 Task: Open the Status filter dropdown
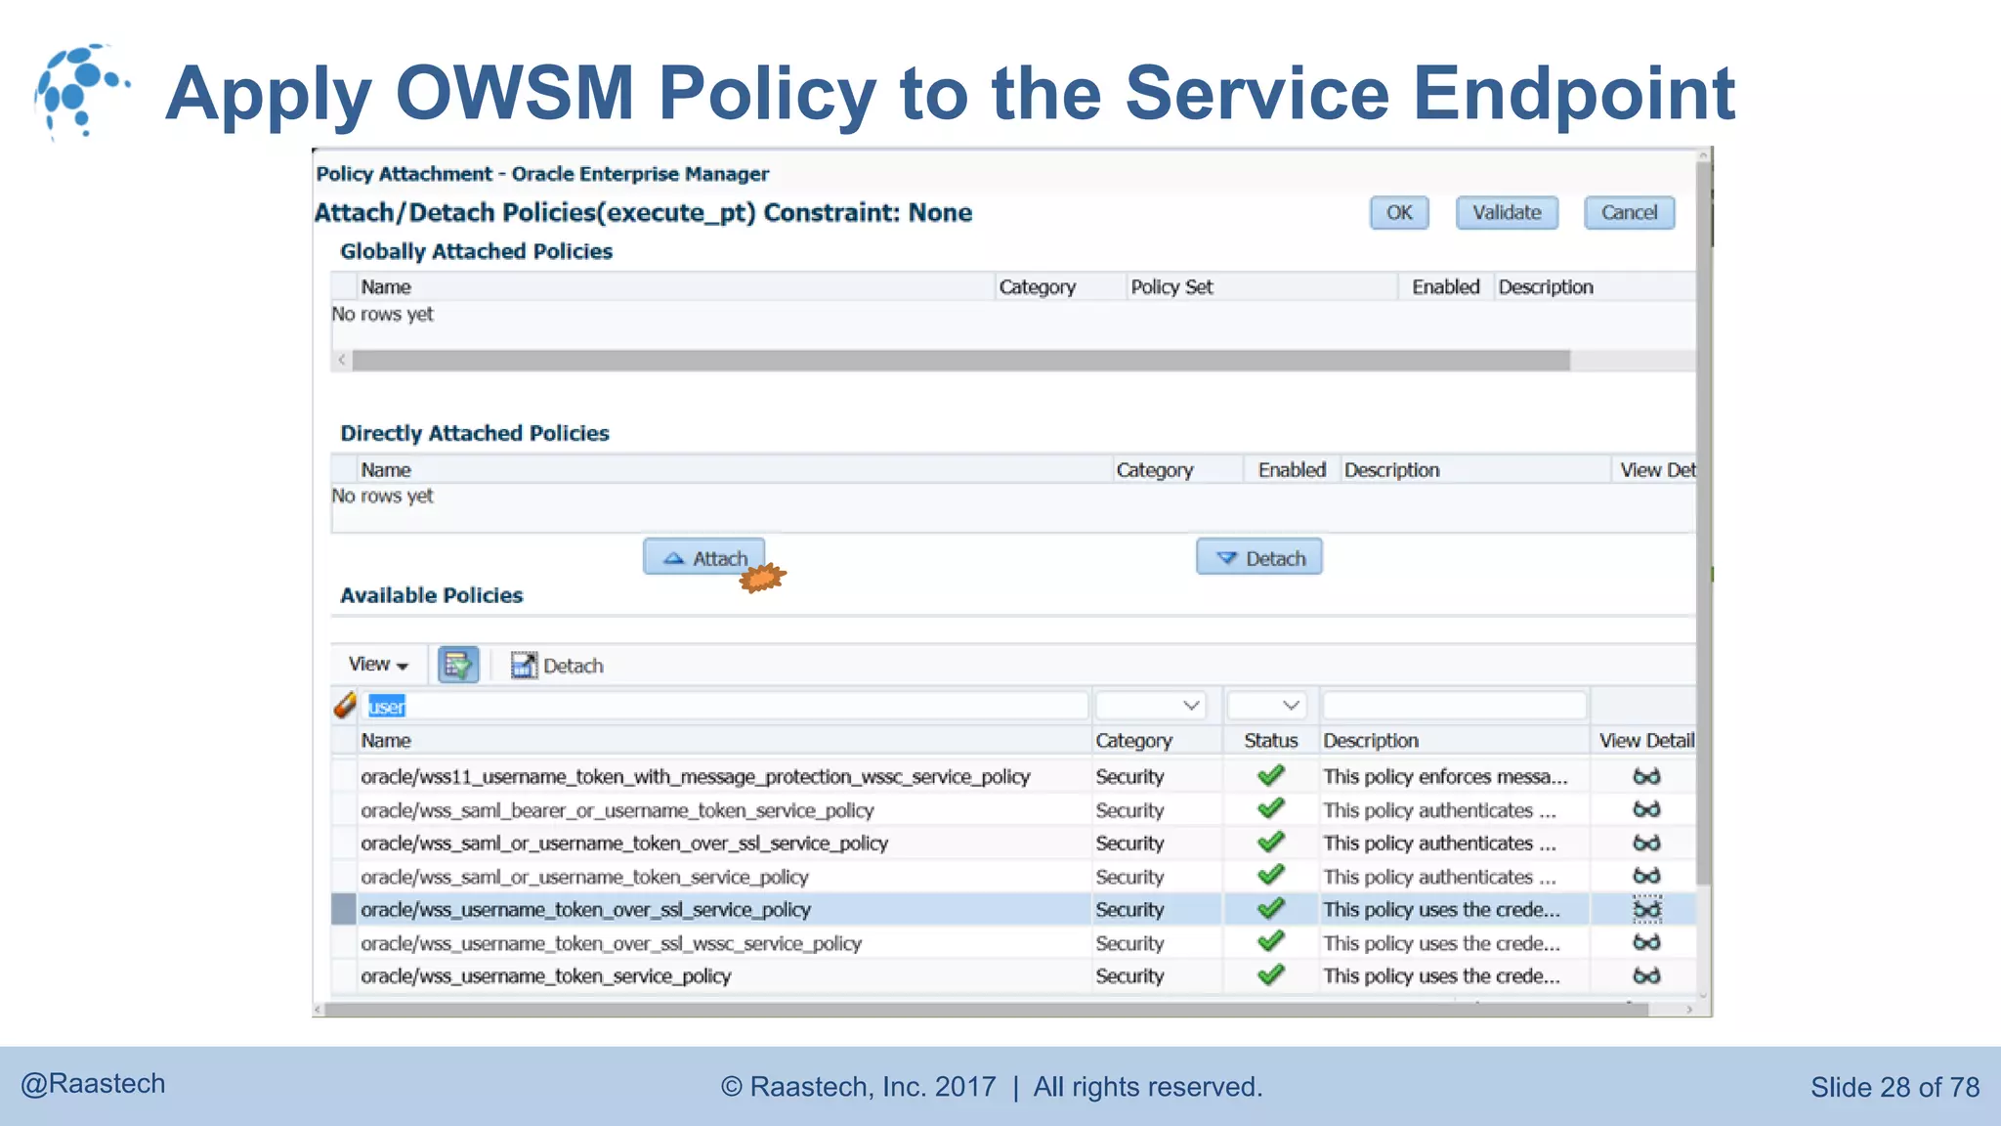coord(1266,706)
